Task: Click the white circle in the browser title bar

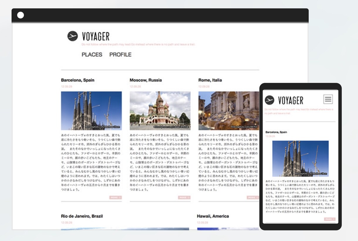Action: (21, 15)
